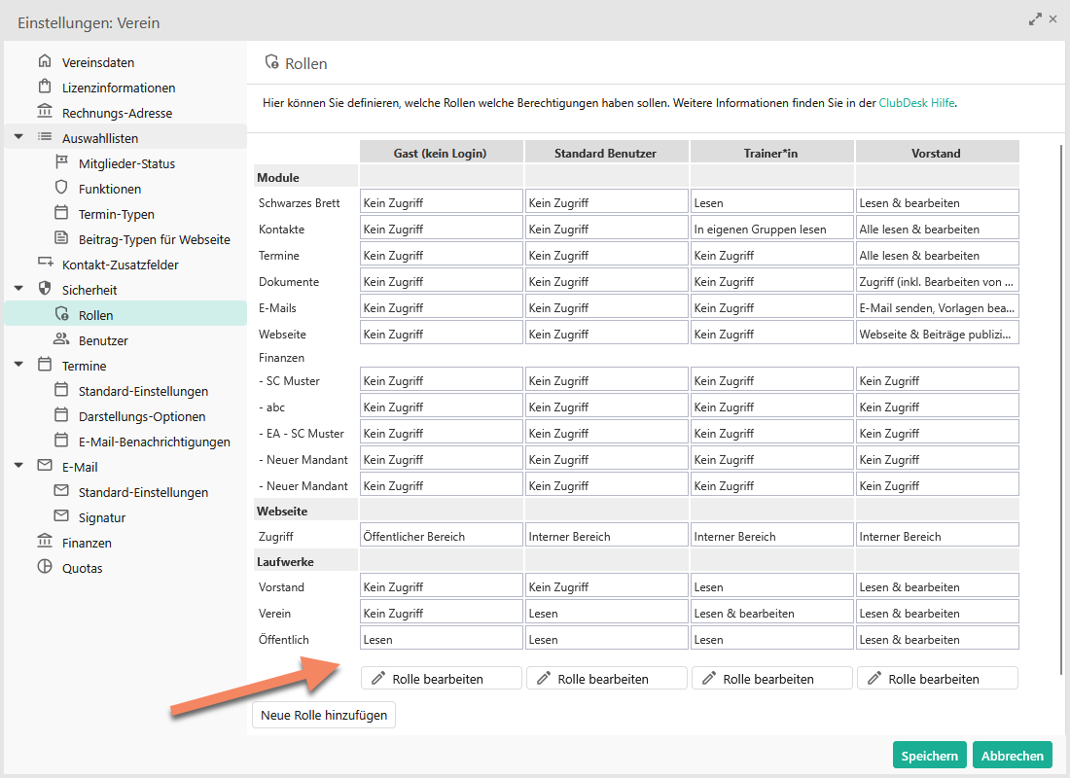Viewport: 1070px width, 778px height.
Task: Click the Sicherheit shield icon
Action: coord(45,289)
